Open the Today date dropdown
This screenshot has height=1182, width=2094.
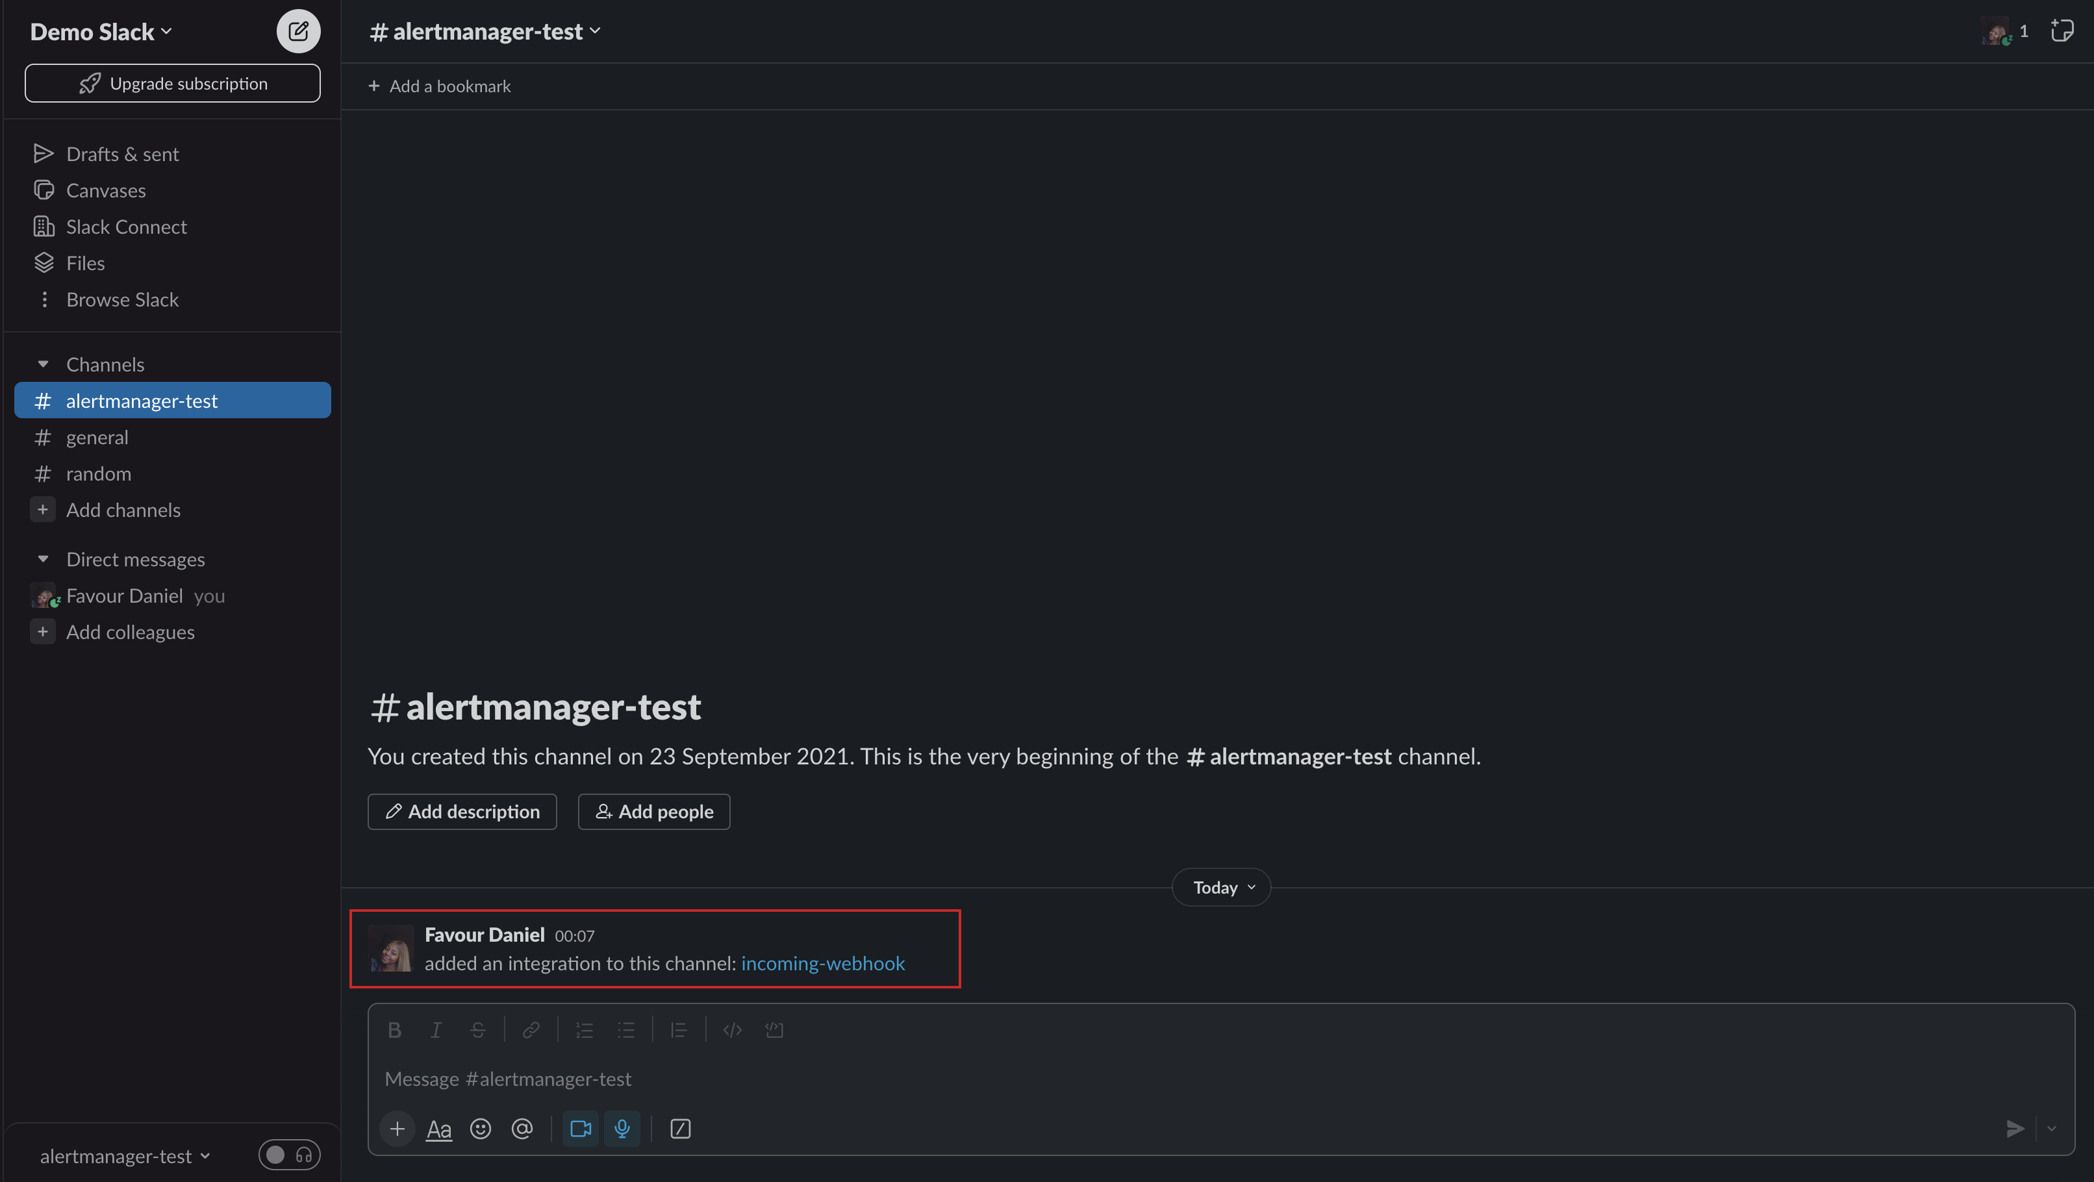pyautogui.click(x=1222, y=887)
